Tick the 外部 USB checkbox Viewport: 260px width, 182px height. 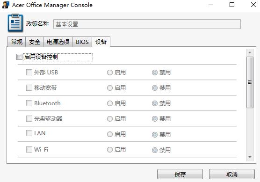point(29,73)
